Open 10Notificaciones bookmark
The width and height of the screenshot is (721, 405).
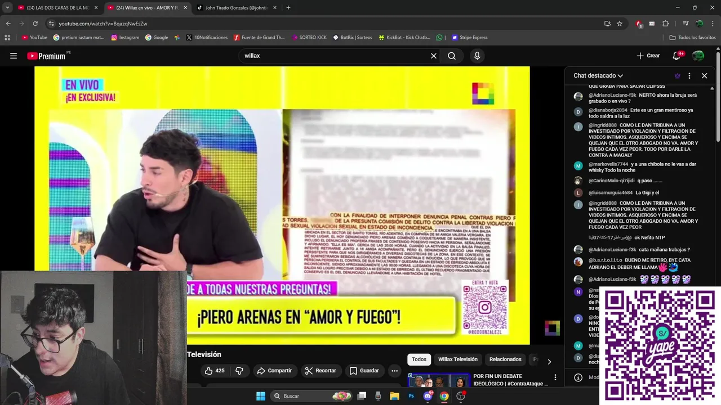click(x=207, y=38)
